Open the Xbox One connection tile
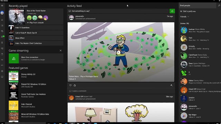This screenshot has width=221, height=124. coord(36,58)
